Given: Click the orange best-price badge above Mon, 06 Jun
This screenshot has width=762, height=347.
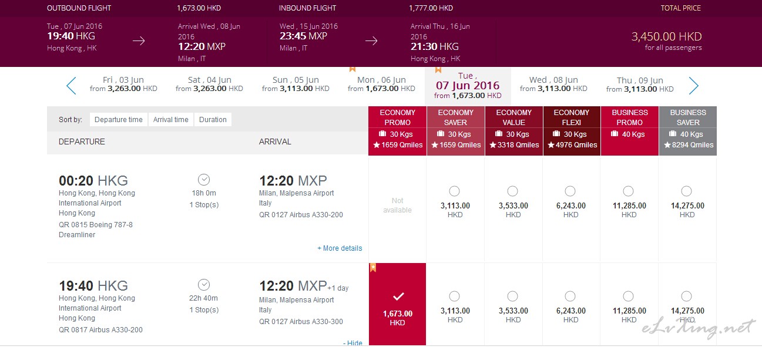Looking at the screenshot, I should [353, 69].
